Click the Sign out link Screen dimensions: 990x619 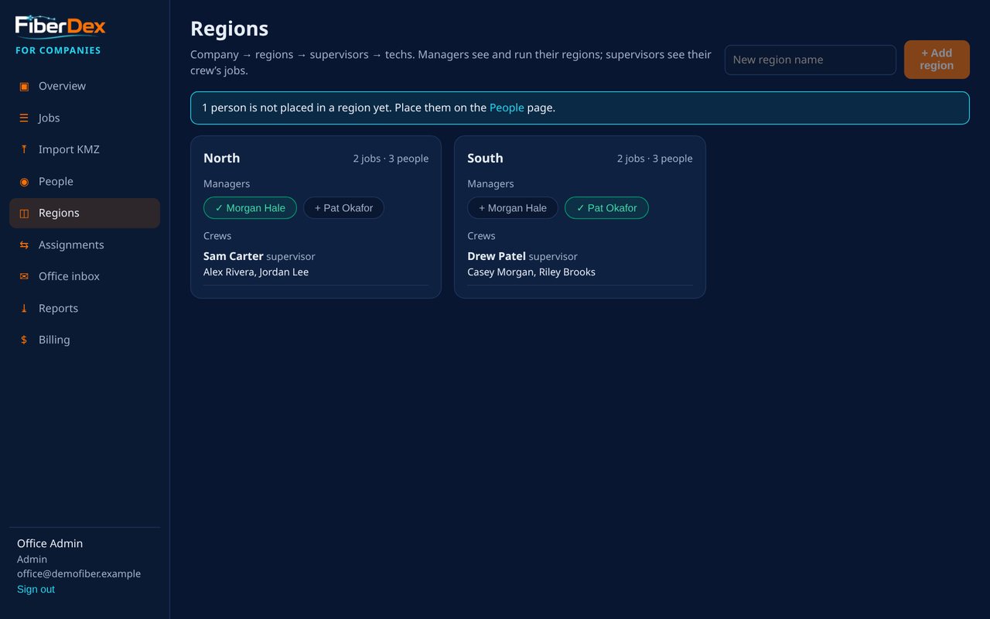(x=36, y=590)
